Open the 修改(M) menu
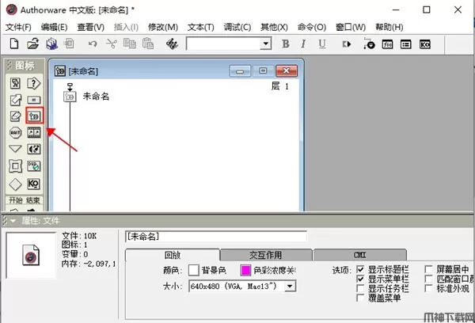Viewport: 475px width, 323px height. pyautogui.click(x=162, y=27)
